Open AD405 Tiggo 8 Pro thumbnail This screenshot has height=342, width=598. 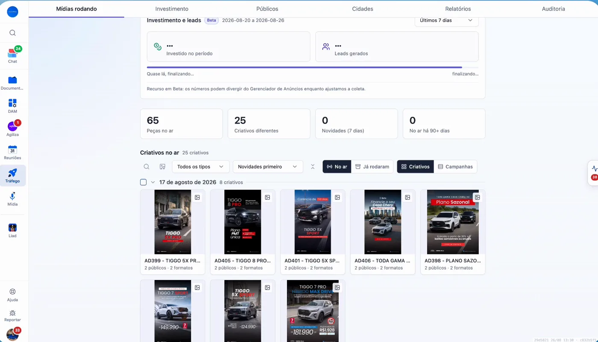tap(243, 222)
